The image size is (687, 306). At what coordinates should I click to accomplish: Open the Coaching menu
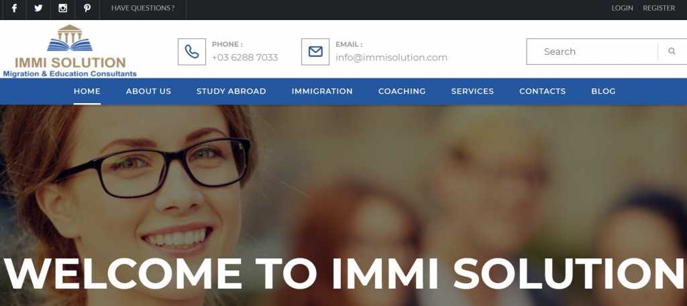pos(402,91)
